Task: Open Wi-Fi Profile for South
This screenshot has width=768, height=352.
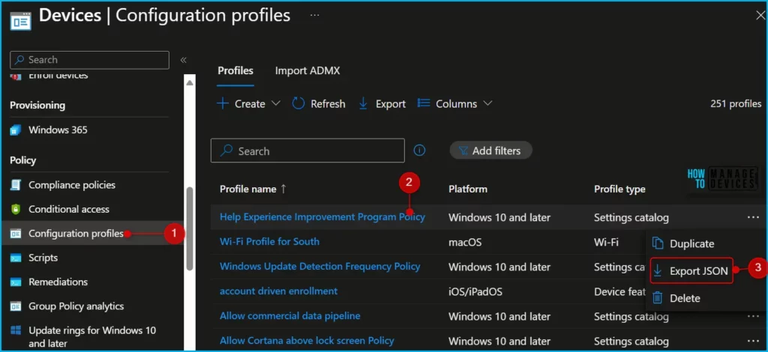Action: [x=269, y=241]
